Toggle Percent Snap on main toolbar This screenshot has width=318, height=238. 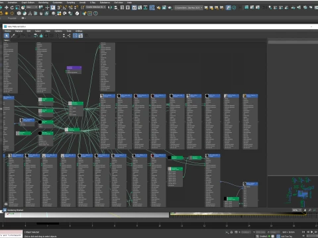71,7
